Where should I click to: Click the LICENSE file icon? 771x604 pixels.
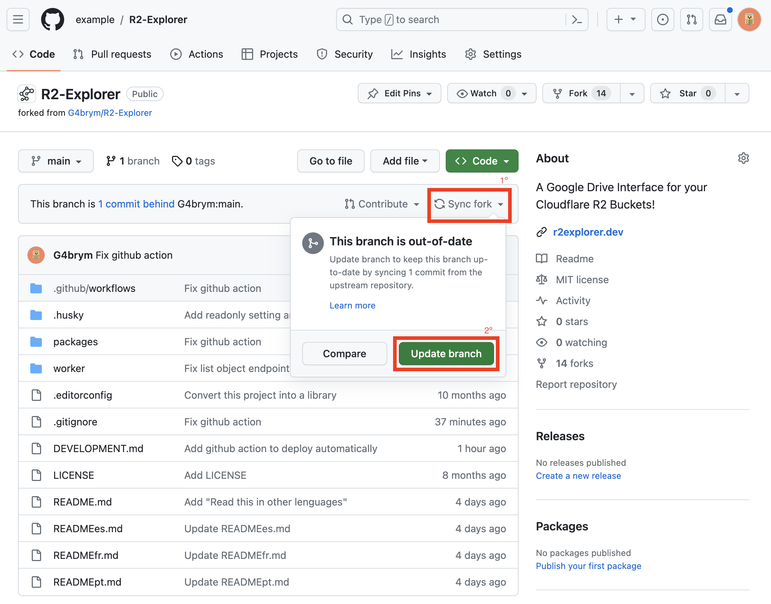(36, 475)
